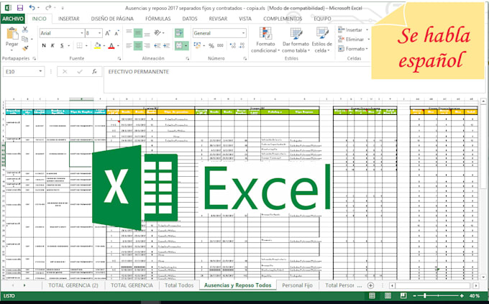Image resolution: width=489 pixels, height=304 pixels.
Task: Decrease font size with small A
Action: (x=117, y=33)
